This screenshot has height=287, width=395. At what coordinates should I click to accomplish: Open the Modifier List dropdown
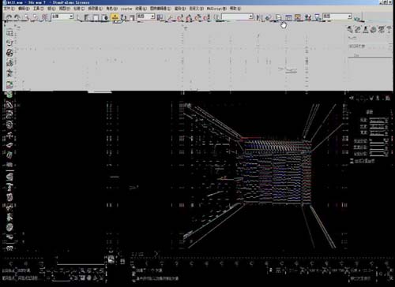370,47
